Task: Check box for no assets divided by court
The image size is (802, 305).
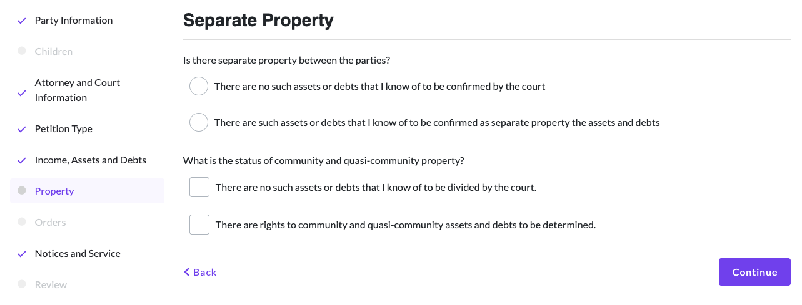Action: click(x=199, y=187)
